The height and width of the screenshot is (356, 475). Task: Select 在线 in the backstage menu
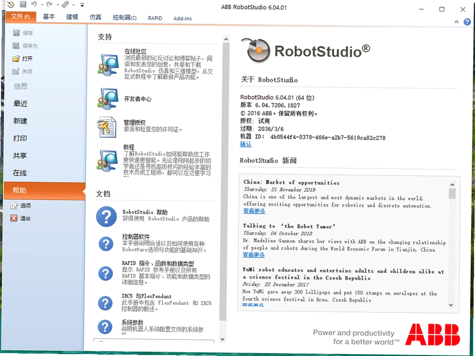pyautogui.click(x=19, y=173)
